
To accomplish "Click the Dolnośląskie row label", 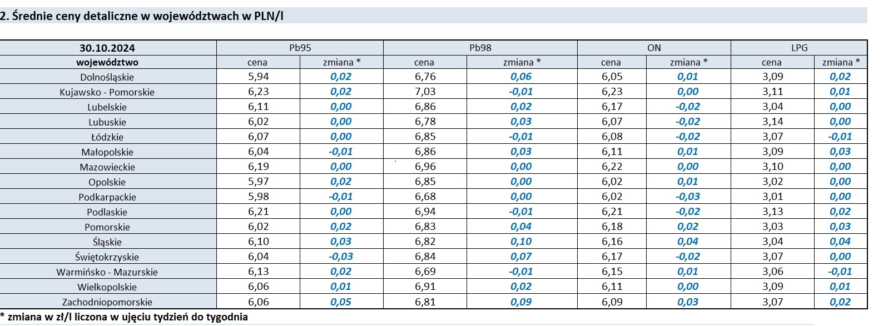I will tap(107, 77).
